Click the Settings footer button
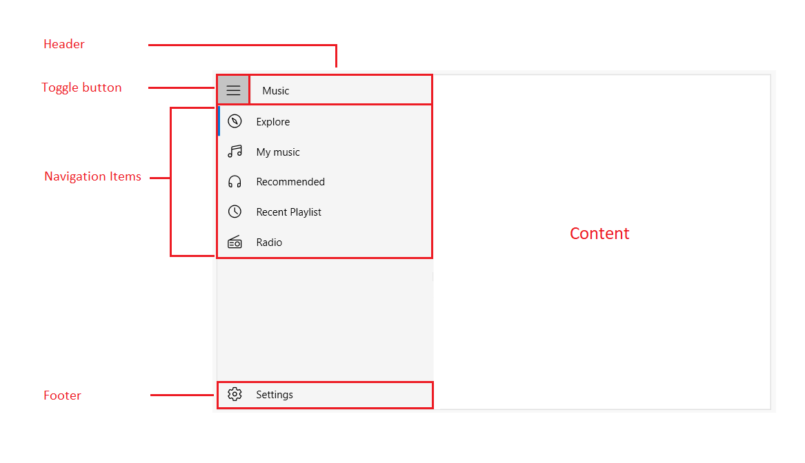Screen dimensions: 805x463 pos(275,393)
